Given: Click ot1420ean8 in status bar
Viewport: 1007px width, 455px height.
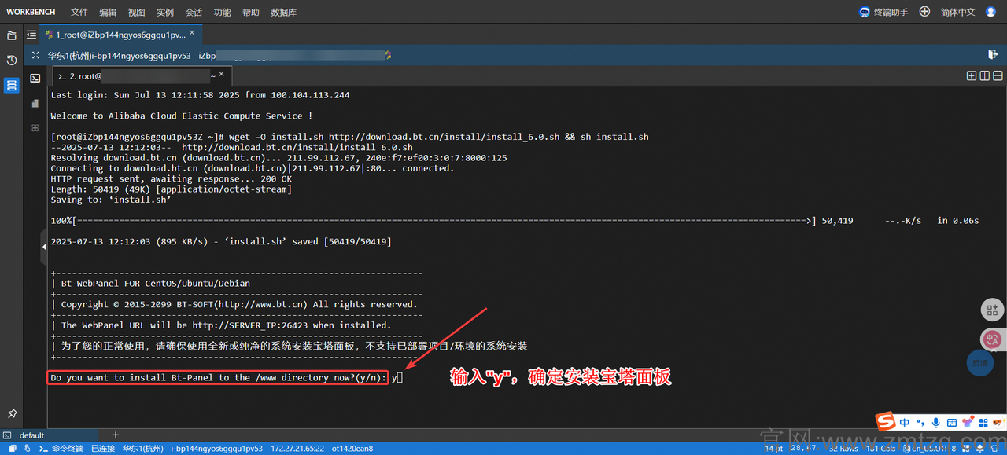Looking at the screenshot, I should tap(352, 449).
